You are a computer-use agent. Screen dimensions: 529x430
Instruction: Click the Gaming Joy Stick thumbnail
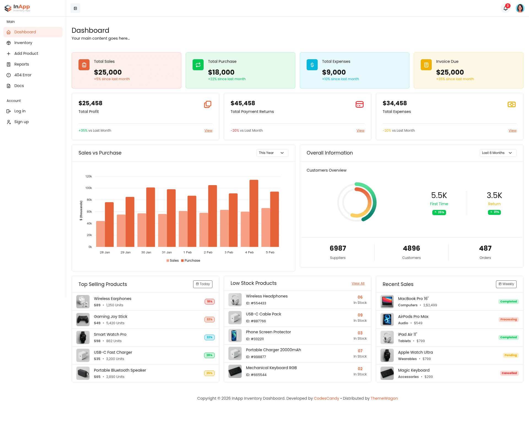[x=83, y=320]
